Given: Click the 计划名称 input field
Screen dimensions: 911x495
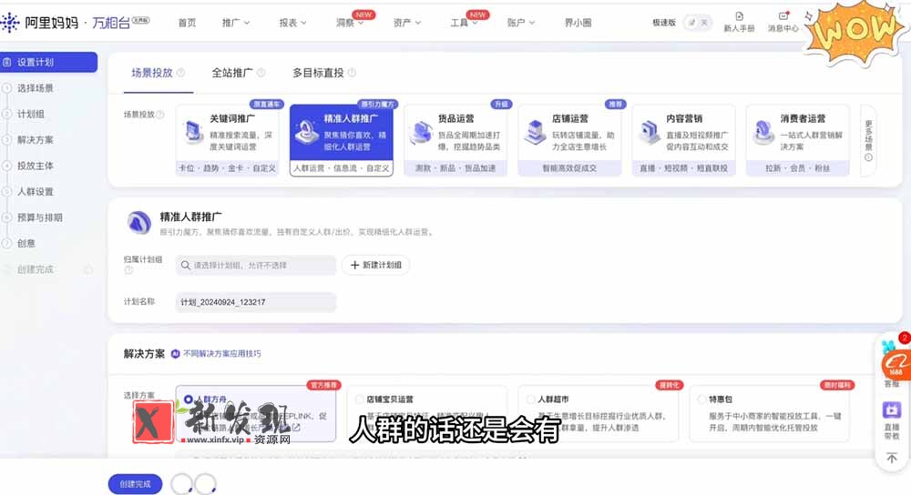Looking at the screenshot, I should pyautogui.click(x=256, y=302).
